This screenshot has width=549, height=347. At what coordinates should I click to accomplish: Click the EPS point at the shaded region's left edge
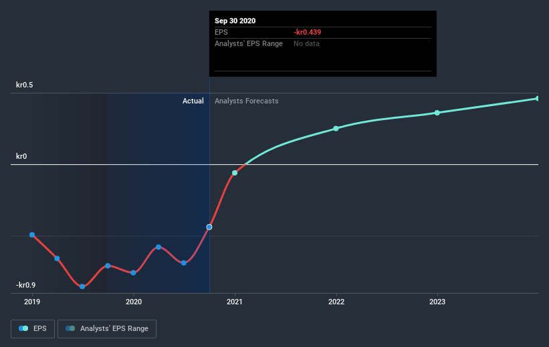coord(108,266)
